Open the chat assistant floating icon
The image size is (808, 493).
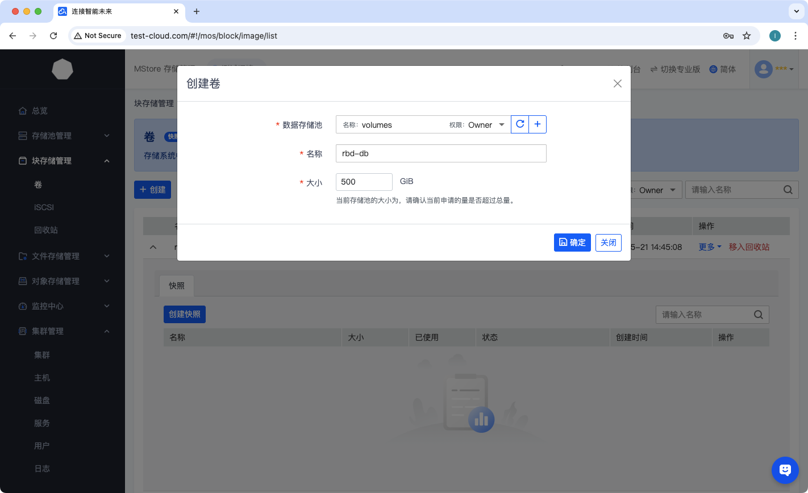pyautogui.click(x=785, y=470)
